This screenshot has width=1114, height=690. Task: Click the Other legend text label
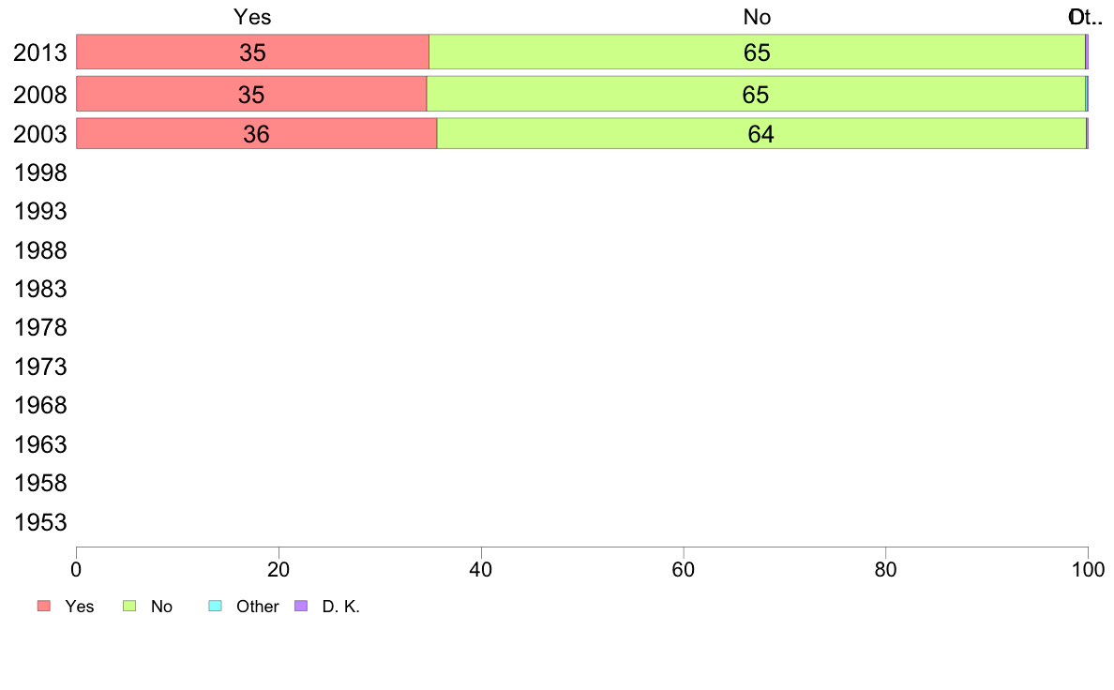(257, 607)
